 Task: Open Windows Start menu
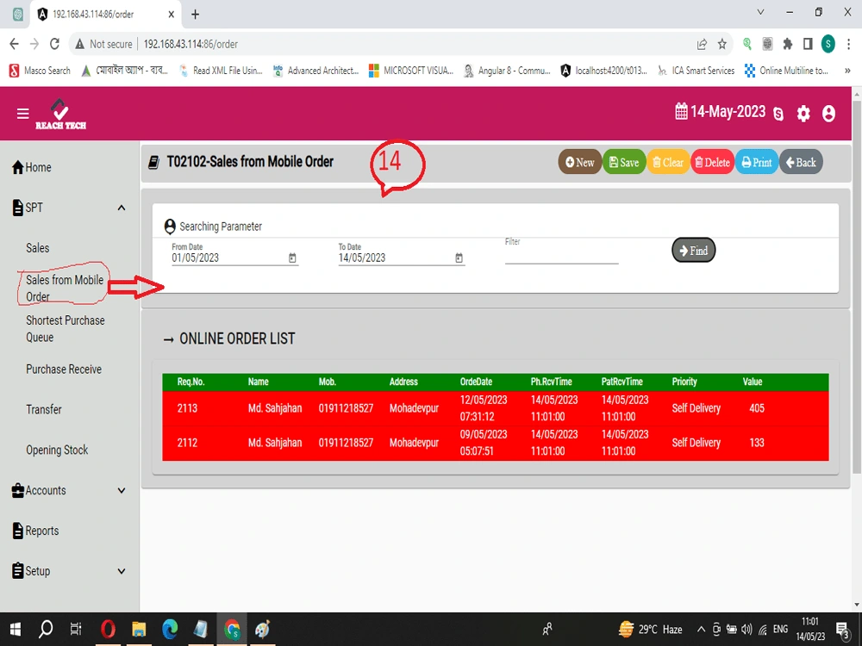tap(16, 629)
